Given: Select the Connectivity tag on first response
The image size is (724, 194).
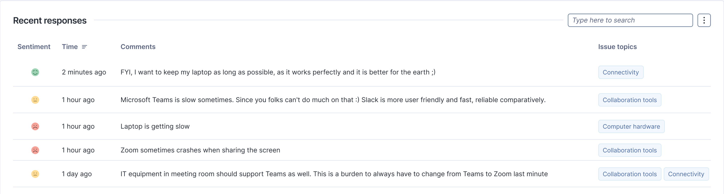Looking at the screenshot, I should tap(620, 72).
